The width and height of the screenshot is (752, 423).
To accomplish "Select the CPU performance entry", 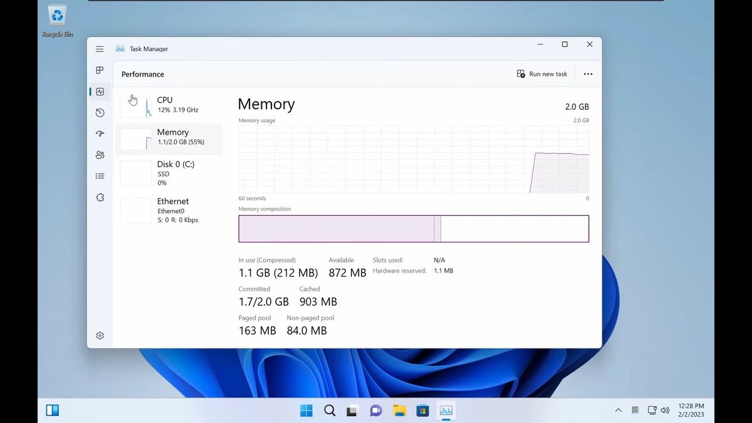I will tap(169, 105).
